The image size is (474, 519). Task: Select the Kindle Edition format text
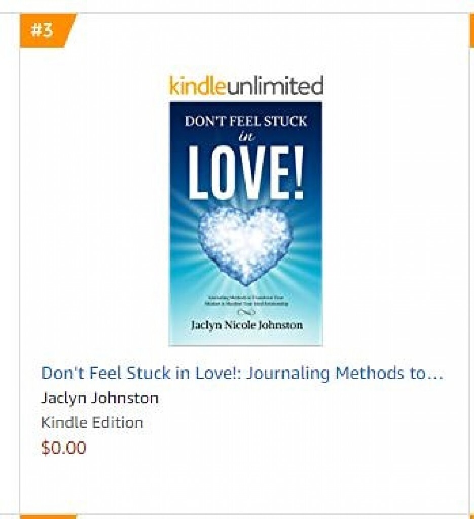pos(92,422)
